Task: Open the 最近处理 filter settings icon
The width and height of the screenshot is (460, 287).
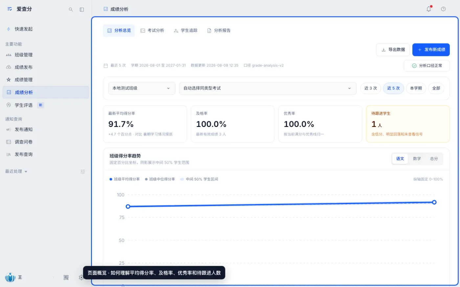Action: point(83,172)
